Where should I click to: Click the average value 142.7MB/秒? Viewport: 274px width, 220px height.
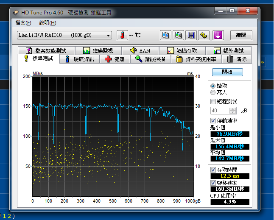(230, 159)
